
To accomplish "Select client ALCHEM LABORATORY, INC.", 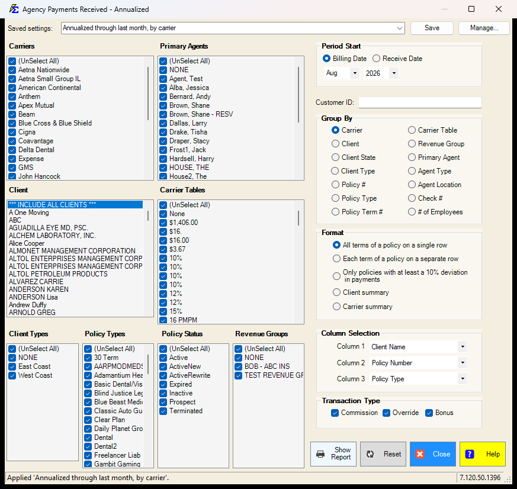I will [75, 236].
